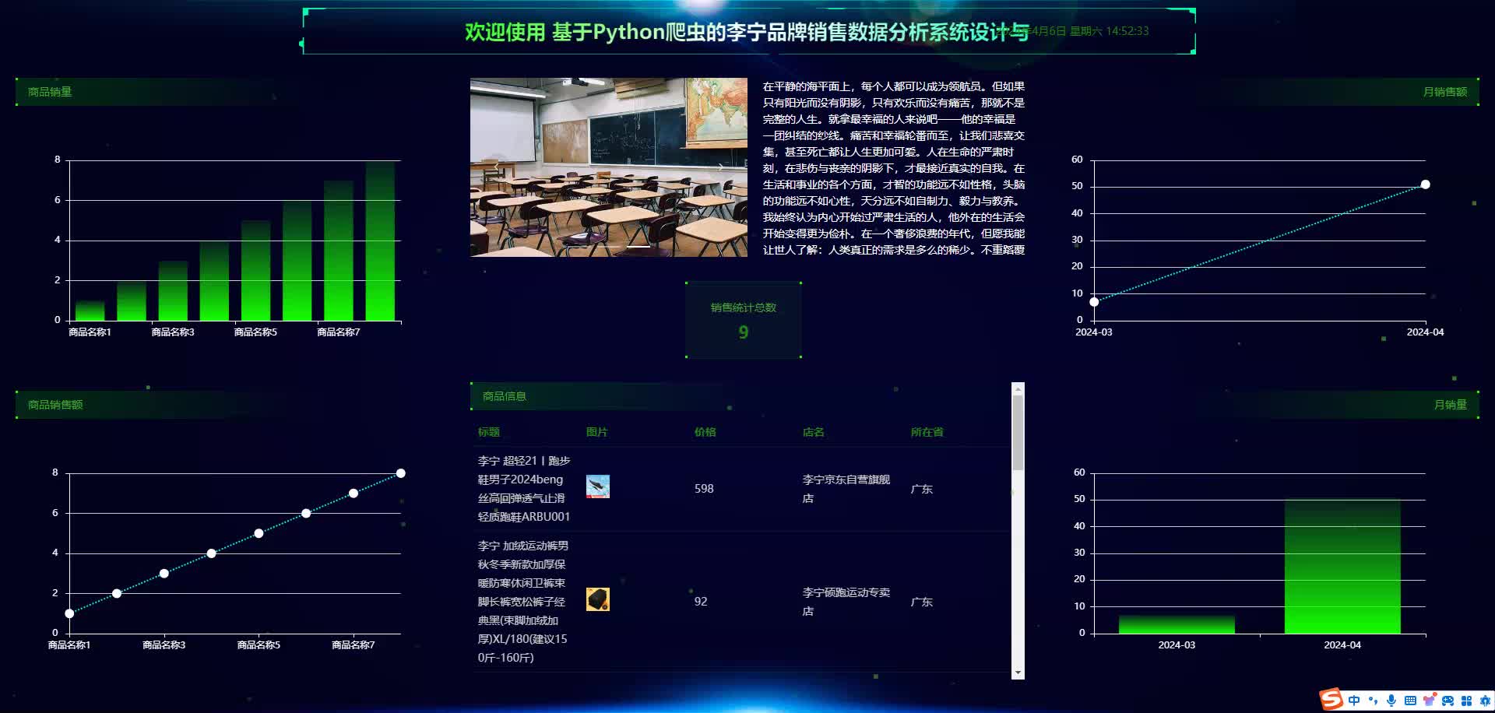Click the 所在省 column header

927,432
